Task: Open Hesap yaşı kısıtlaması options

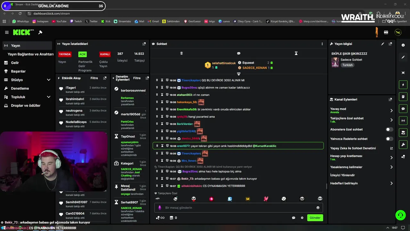Action: (361, 158)
